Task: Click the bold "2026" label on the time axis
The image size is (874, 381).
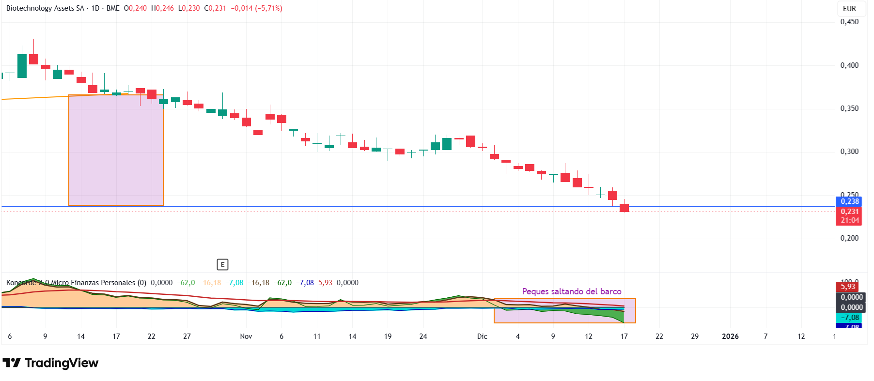Action: 730,336
